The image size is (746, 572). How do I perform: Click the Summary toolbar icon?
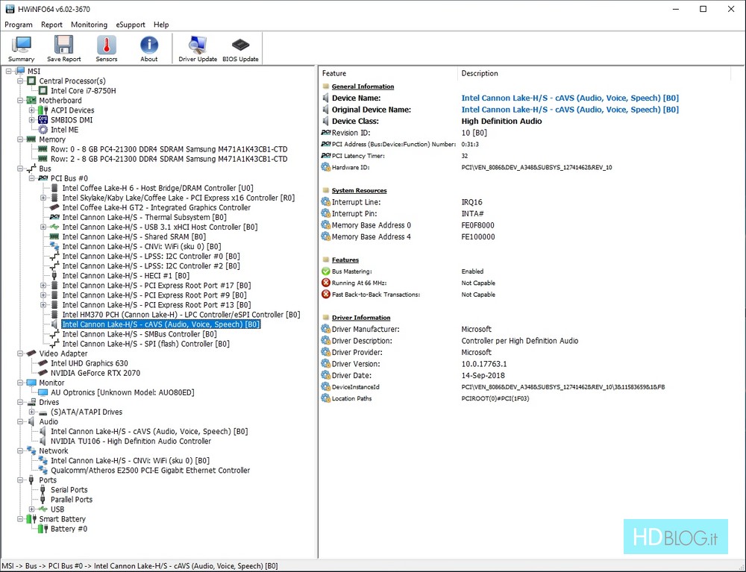pyautogui.click(x=21, y=48)
